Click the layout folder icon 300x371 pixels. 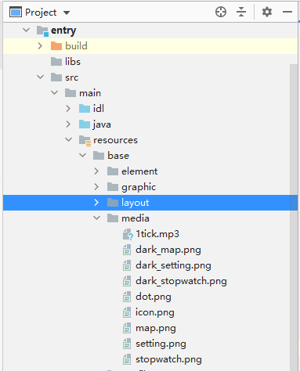coord(113,203)
